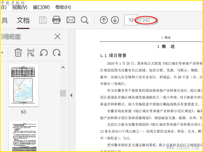Viewport: 203px width, 152px height.
Task: Open the 窗口(W) menu
Action: coord(41,7)
